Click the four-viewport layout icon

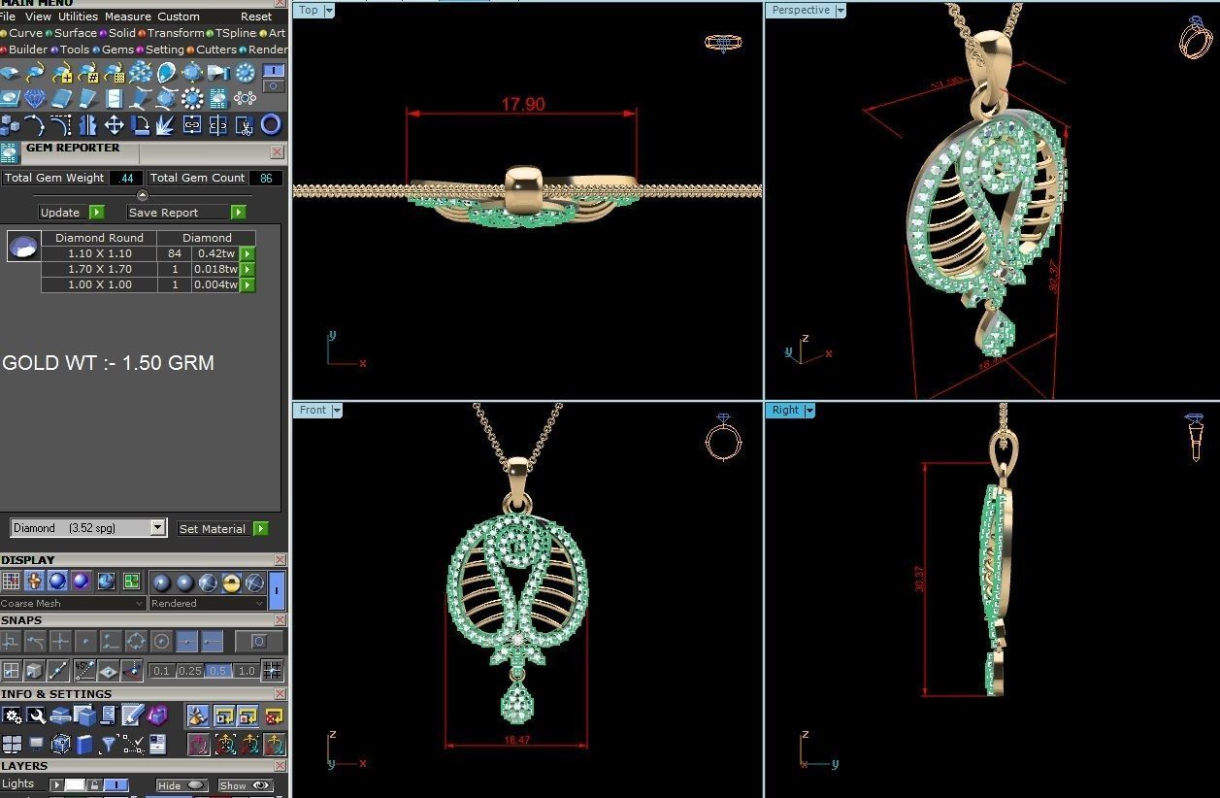(x=12, y=744)
